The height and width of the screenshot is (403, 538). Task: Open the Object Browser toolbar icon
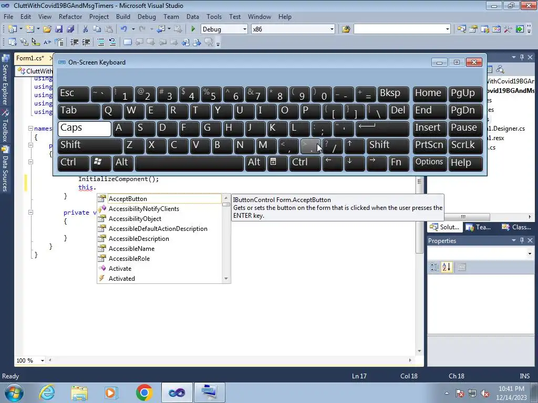pyautogui.click(x=496, y=29)
